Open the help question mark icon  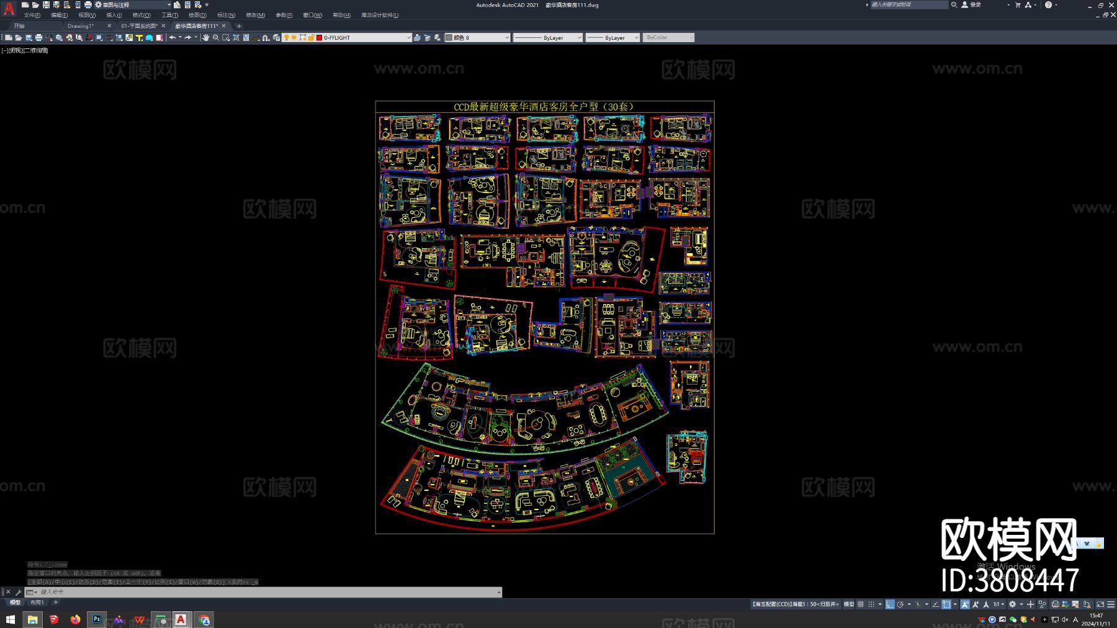coord(1048,5)
